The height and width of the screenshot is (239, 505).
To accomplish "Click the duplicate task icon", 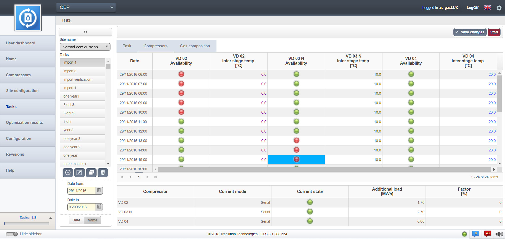I will [91, 172].
